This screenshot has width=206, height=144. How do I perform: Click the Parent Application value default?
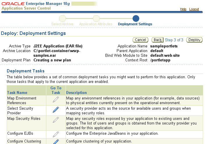point(157,51)
